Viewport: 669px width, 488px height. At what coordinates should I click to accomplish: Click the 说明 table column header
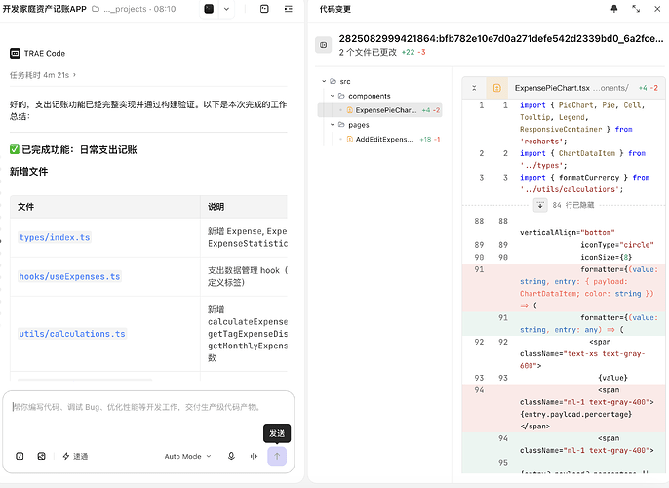pyautogui.click(x=216, y=207)
